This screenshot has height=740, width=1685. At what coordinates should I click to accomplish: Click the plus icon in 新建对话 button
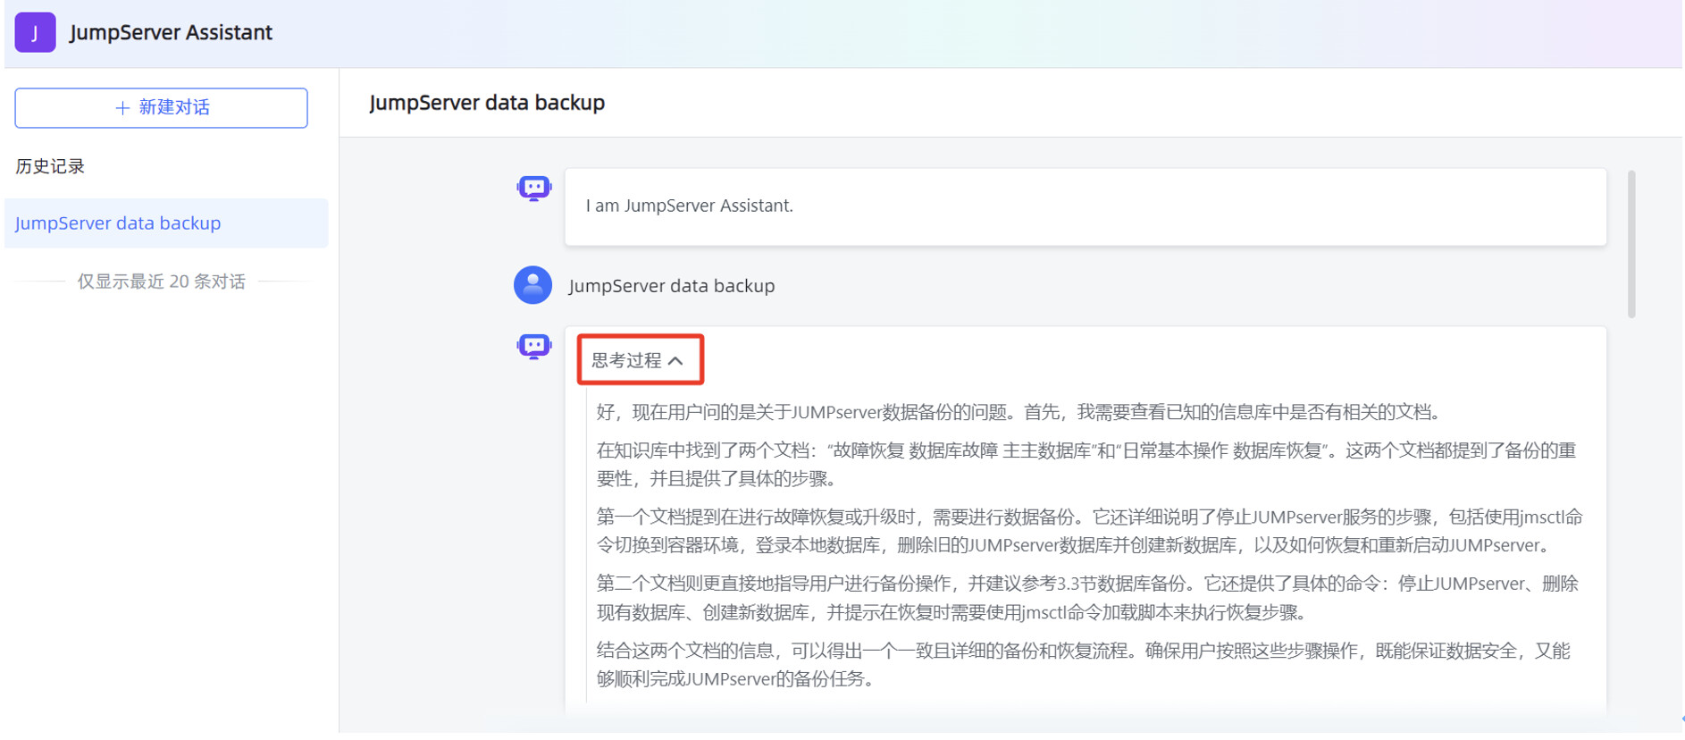pos(122,108)
